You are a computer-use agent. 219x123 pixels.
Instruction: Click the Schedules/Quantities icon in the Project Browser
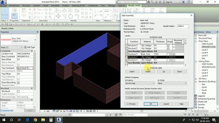196,99
